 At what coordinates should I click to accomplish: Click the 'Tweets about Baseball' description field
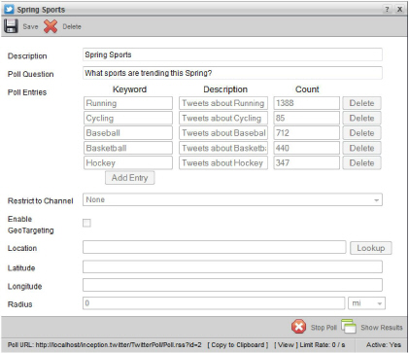pyautogui.click(x=223, y=133)
